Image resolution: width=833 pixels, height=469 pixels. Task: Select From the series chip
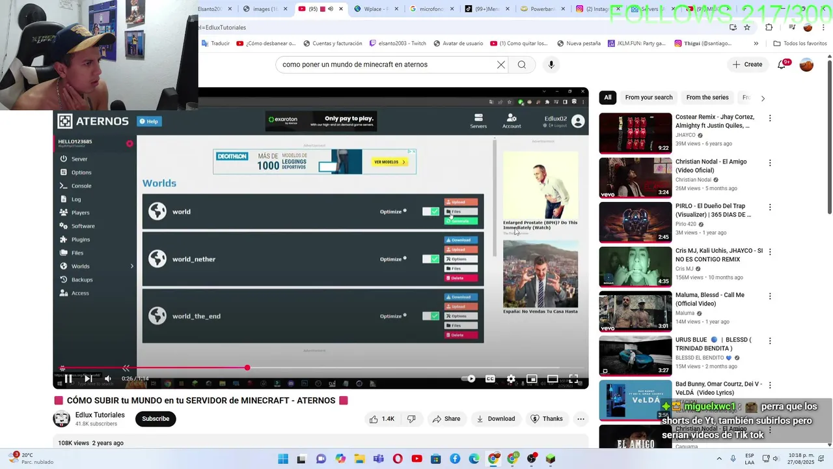707,98
